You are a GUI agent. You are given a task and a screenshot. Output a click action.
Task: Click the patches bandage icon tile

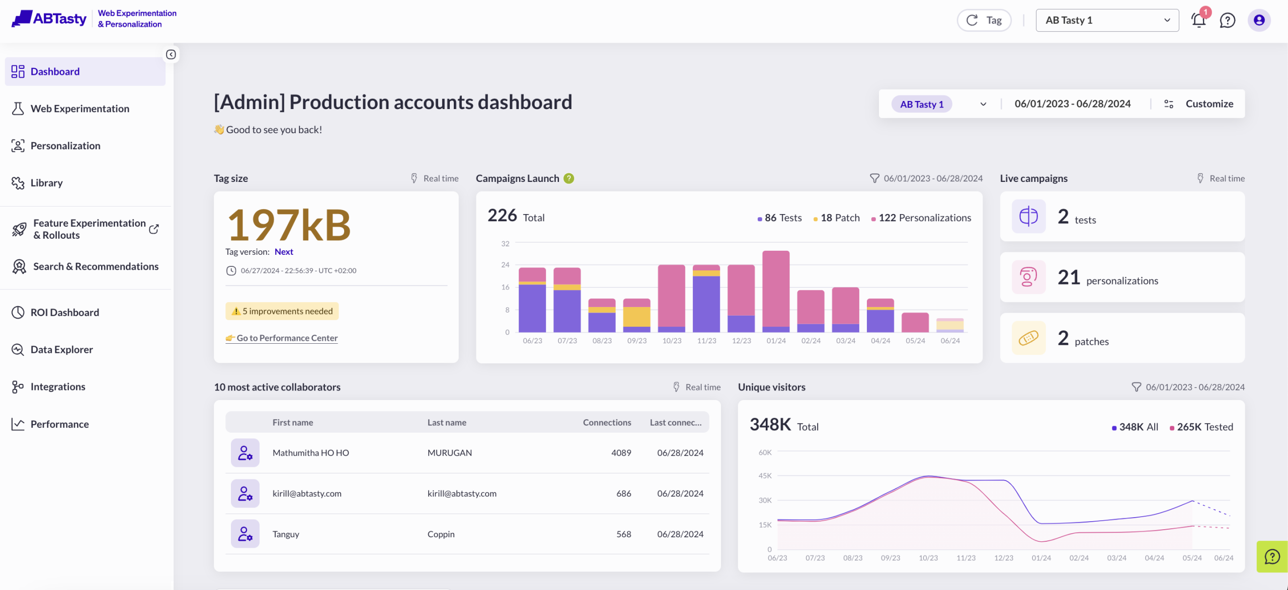pyautogui.click(x=1028, y=338)
